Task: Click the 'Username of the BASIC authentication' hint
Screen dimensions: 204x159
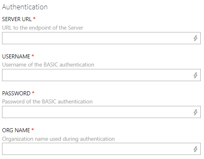Action: pyautogui.click(x=48, y=64)
